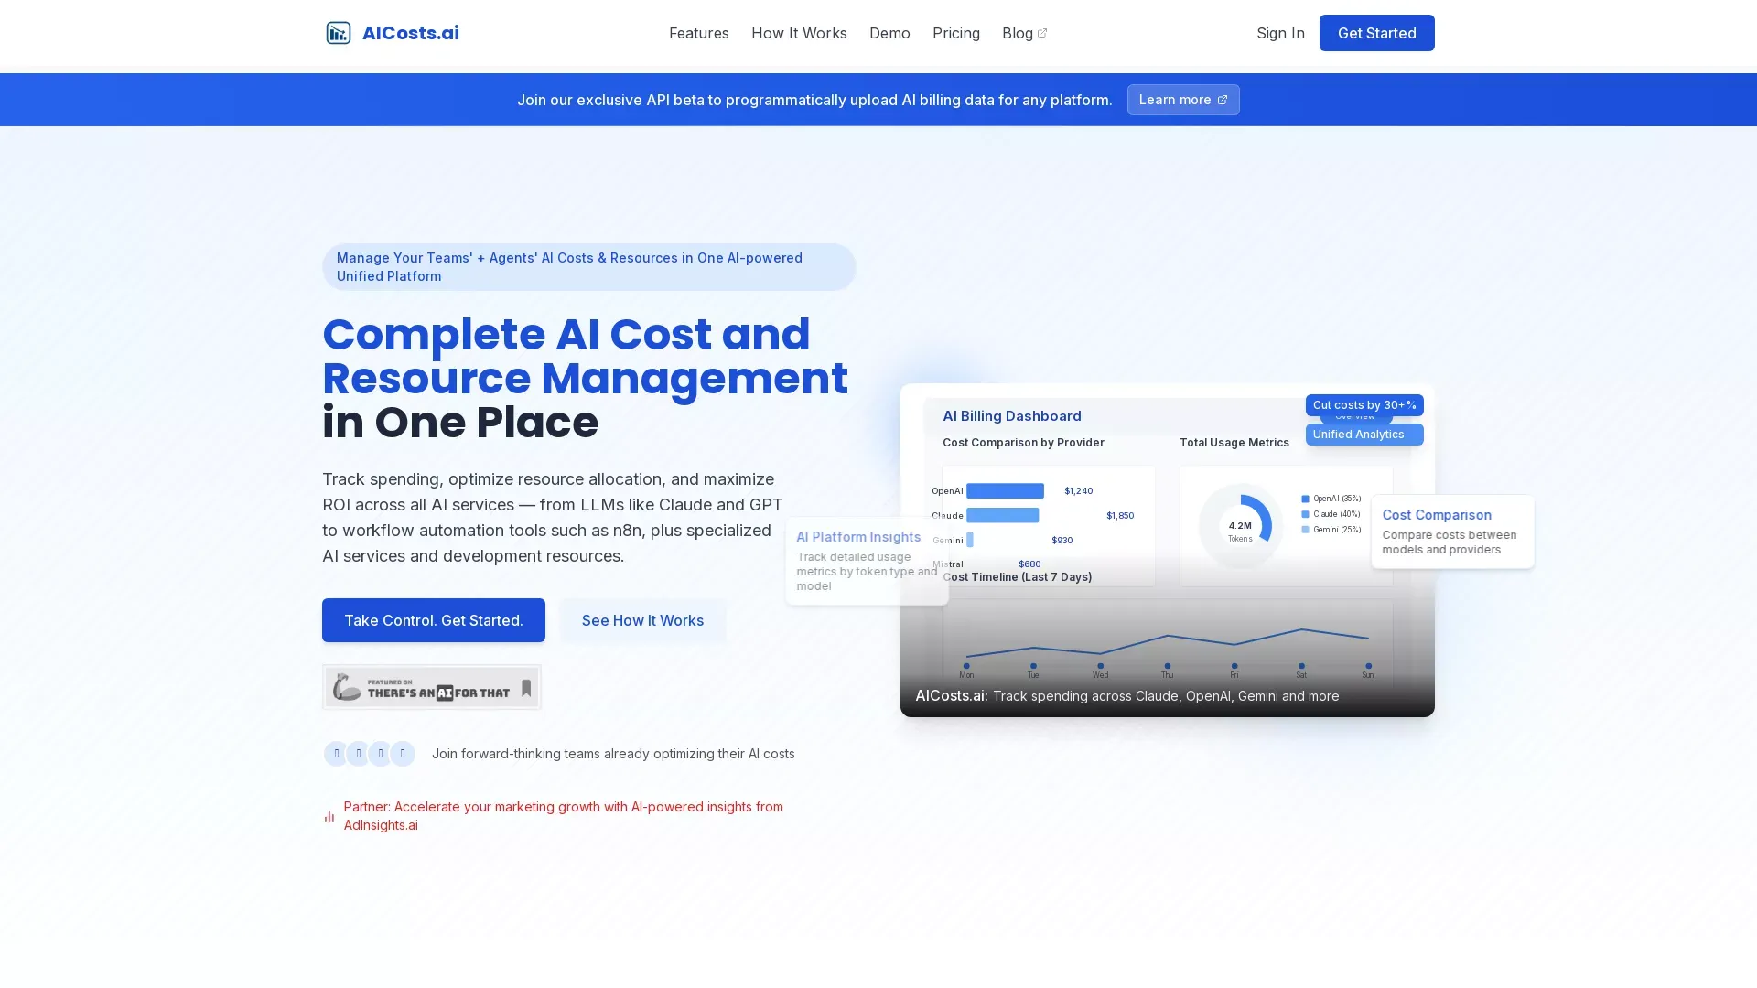
Task: Click the Claude $1,850 cost bar
Action: [x=1002, y=516]
